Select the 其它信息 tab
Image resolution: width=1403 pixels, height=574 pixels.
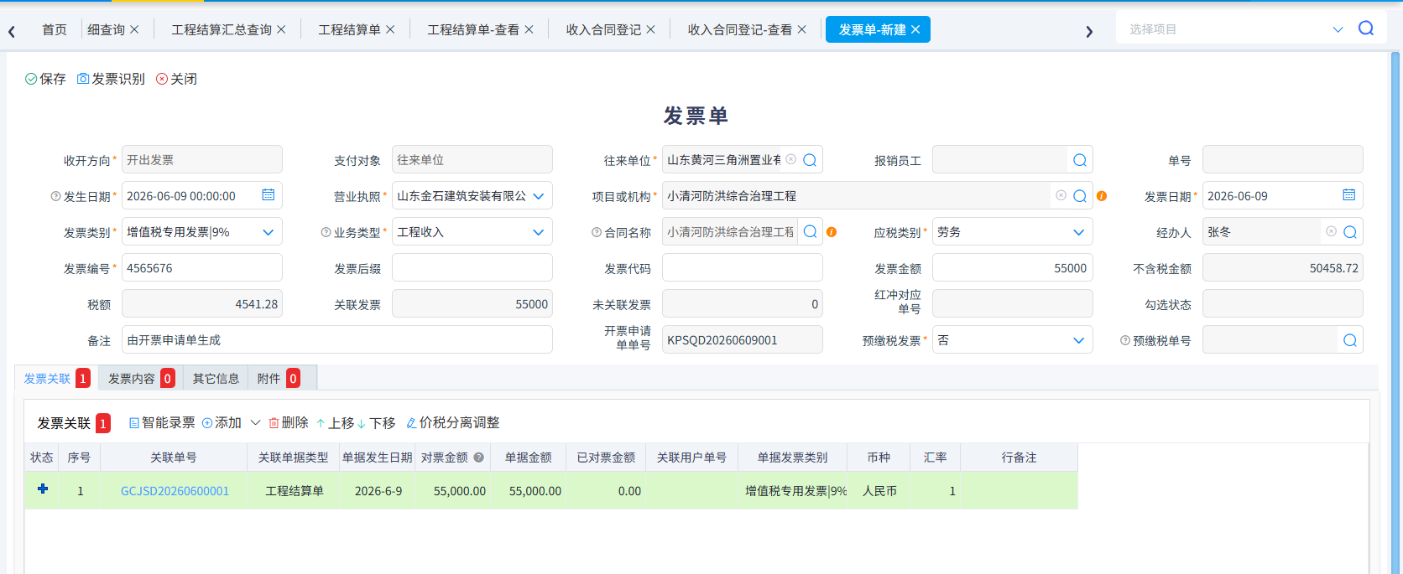click(216, 379)
